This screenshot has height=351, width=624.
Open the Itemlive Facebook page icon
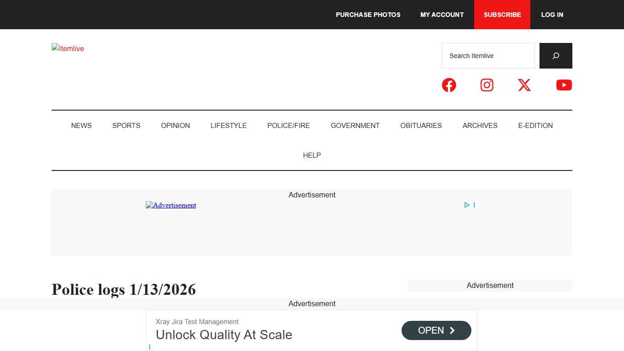449,85
